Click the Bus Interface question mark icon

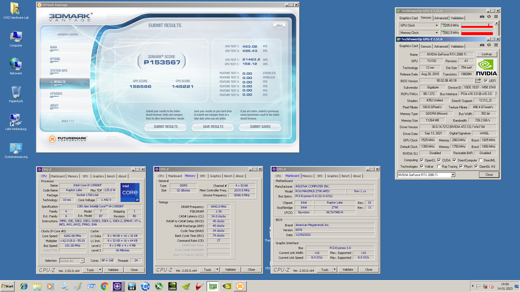pos(496,94)
